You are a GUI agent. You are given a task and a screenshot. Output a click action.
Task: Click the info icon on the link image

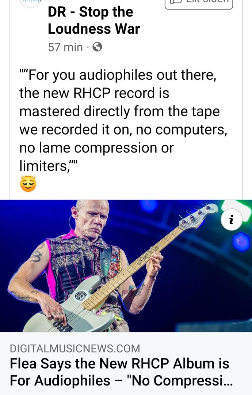point(232,219)
